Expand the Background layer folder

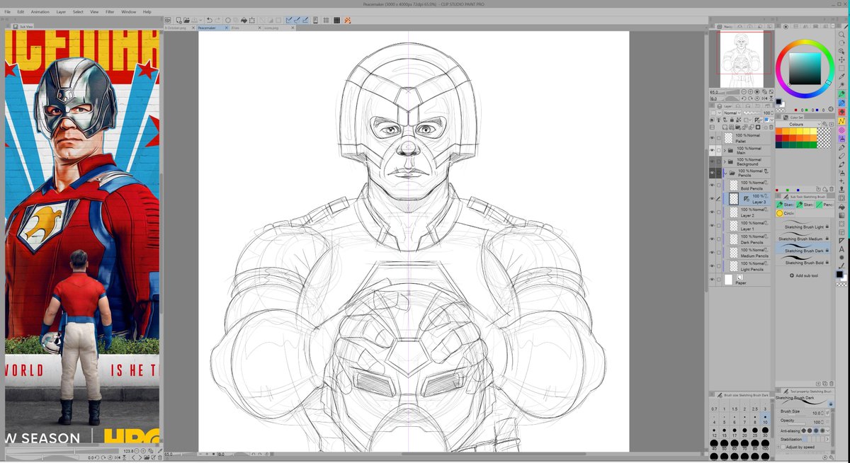point(725,161)
